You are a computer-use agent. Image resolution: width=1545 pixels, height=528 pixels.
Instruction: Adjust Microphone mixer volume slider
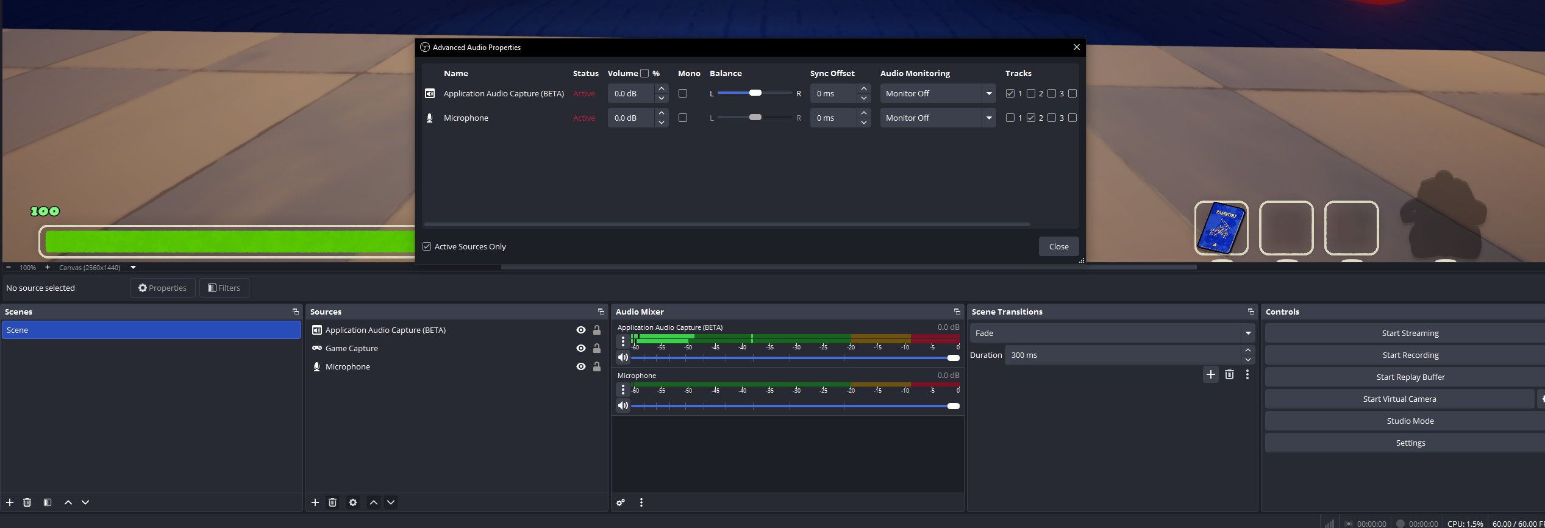[x=795, y=406]
